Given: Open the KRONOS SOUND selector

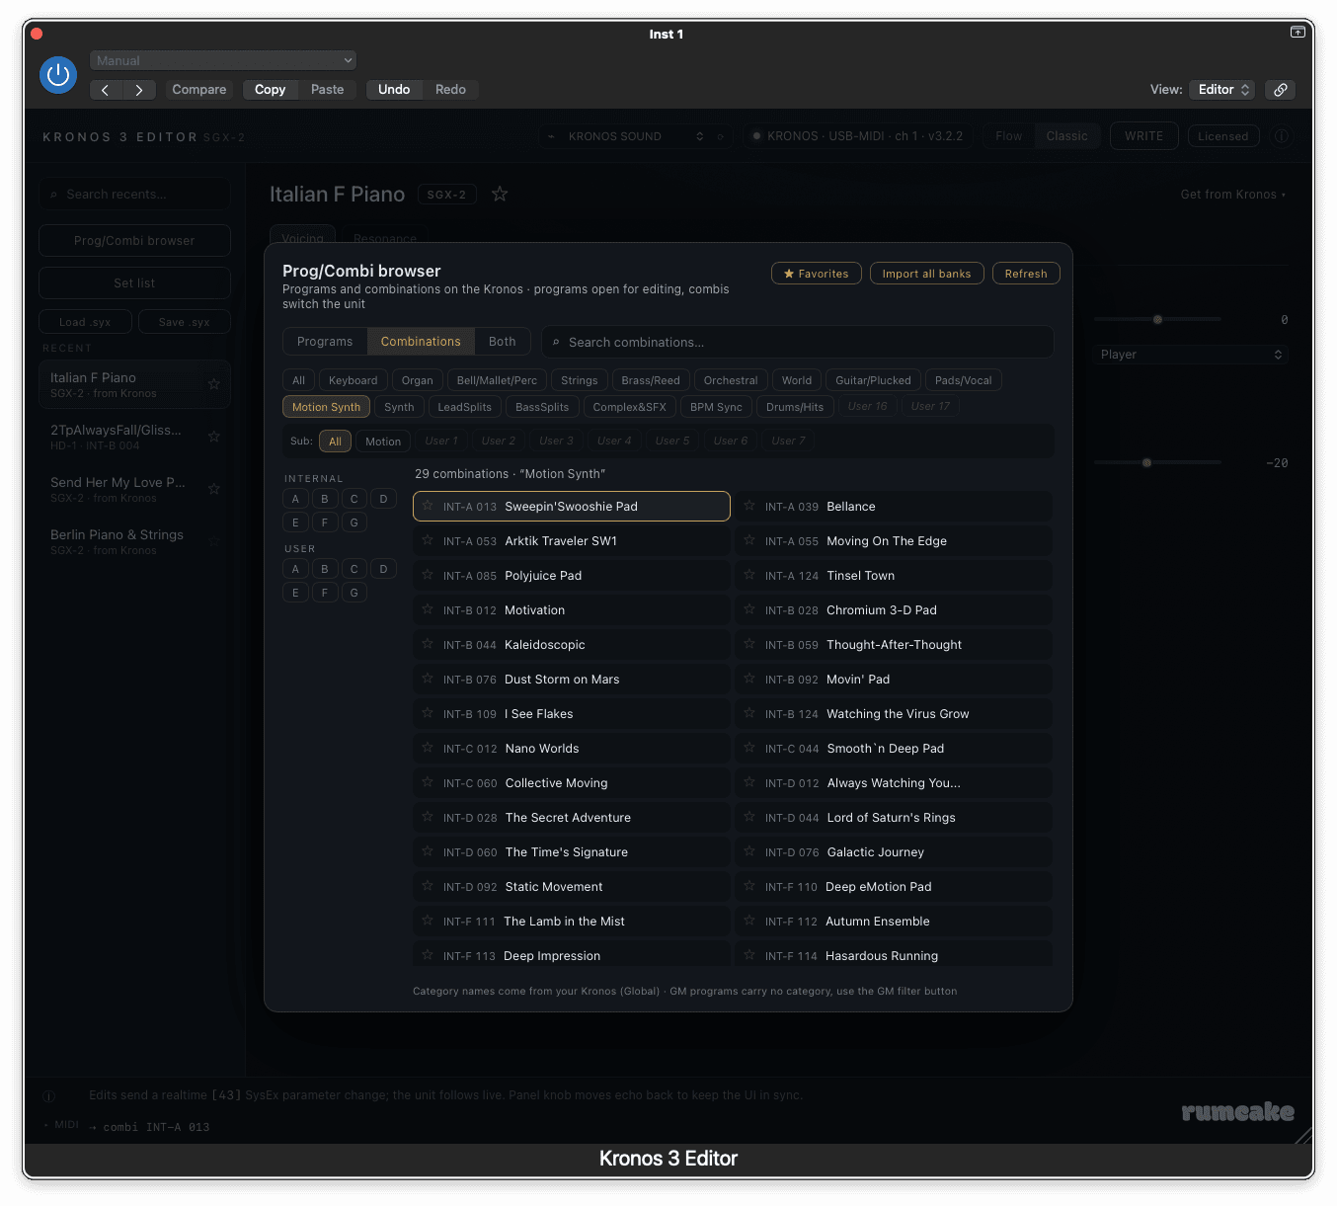Looking at the screenshot, I should click(625, 136).
